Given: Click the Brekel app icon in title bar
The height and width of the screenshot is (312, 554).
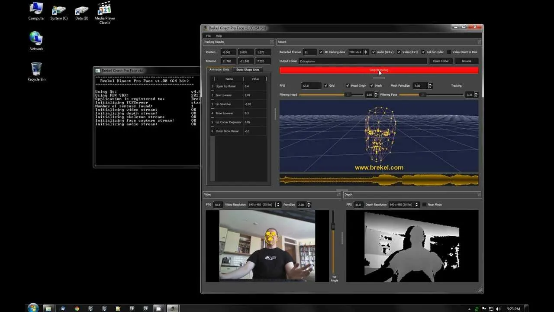Looking at the screenshot, I should [x=205, y=28].
